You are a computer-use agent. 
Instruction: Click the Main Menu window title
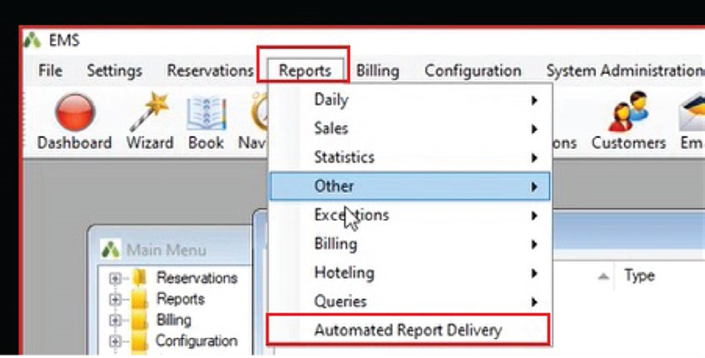(x=166, y=250)
